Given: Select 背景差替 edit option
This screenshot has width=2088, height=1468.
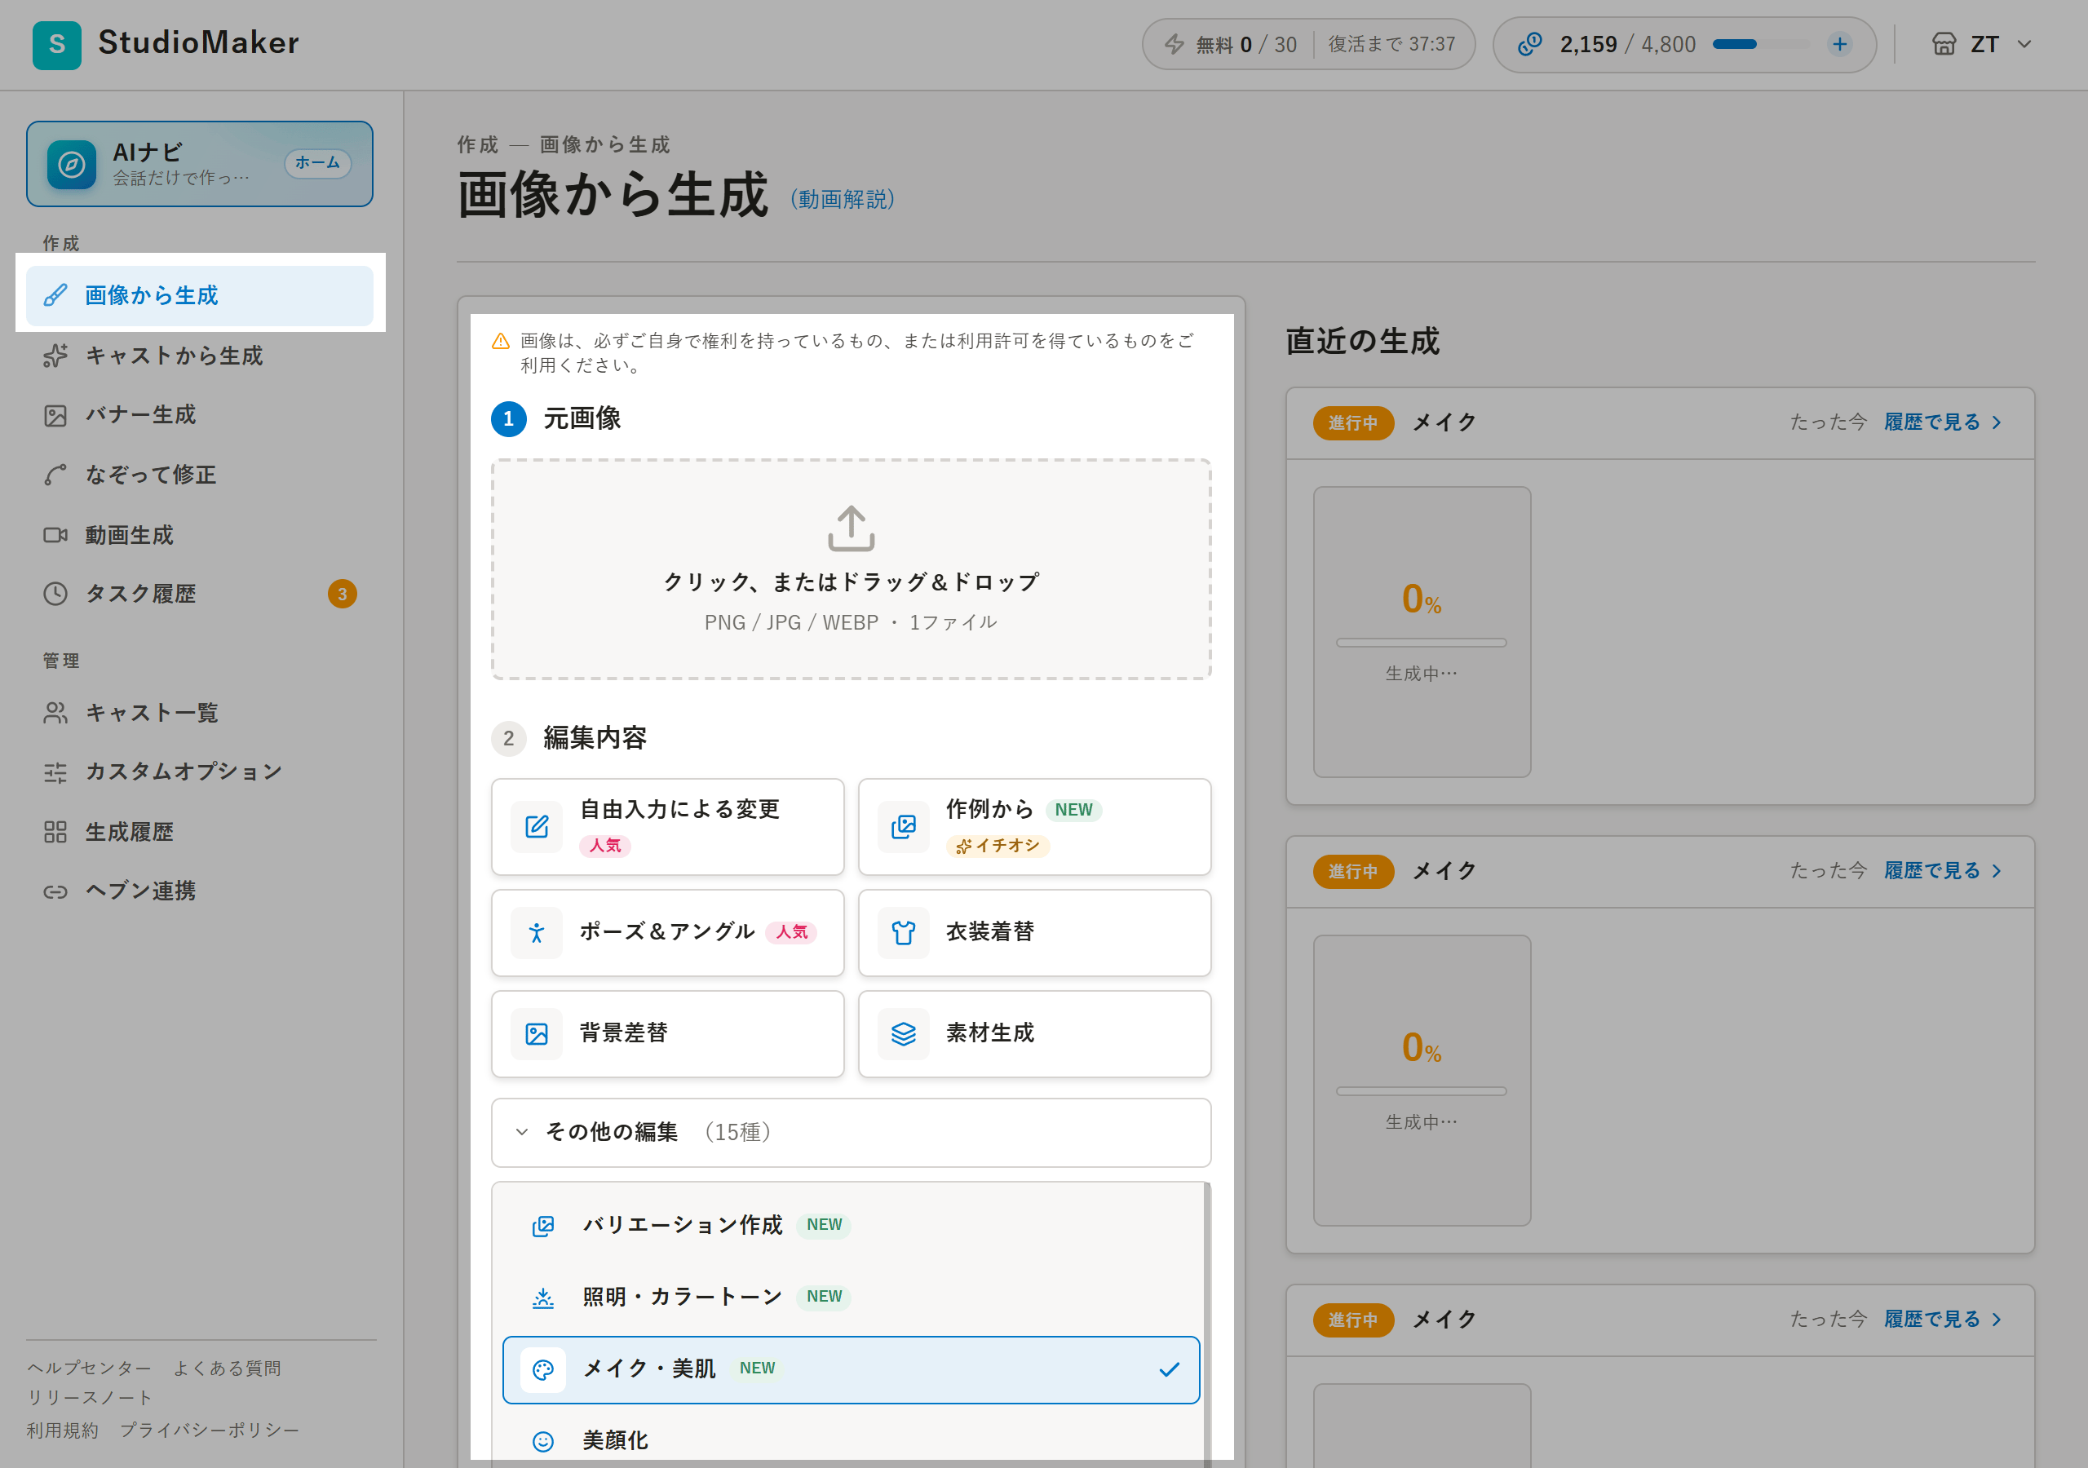Looking at the screenshot, I should (667, 1034).
